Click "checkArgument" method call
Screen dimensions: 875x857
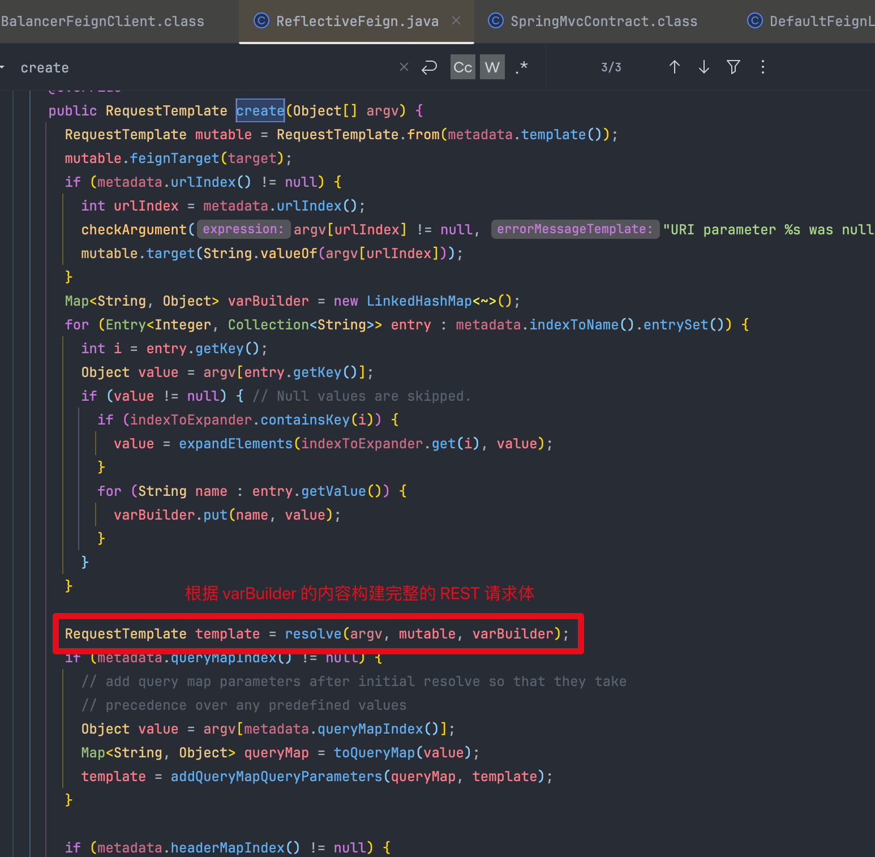(134, 230)
